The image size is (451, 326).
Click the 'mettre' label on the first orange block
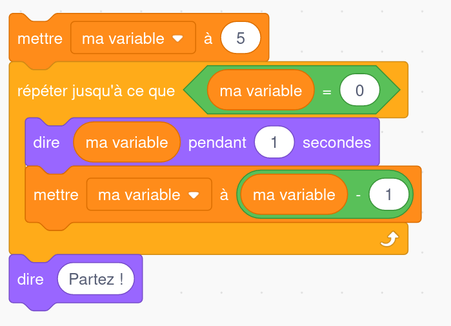click(40, 38)
